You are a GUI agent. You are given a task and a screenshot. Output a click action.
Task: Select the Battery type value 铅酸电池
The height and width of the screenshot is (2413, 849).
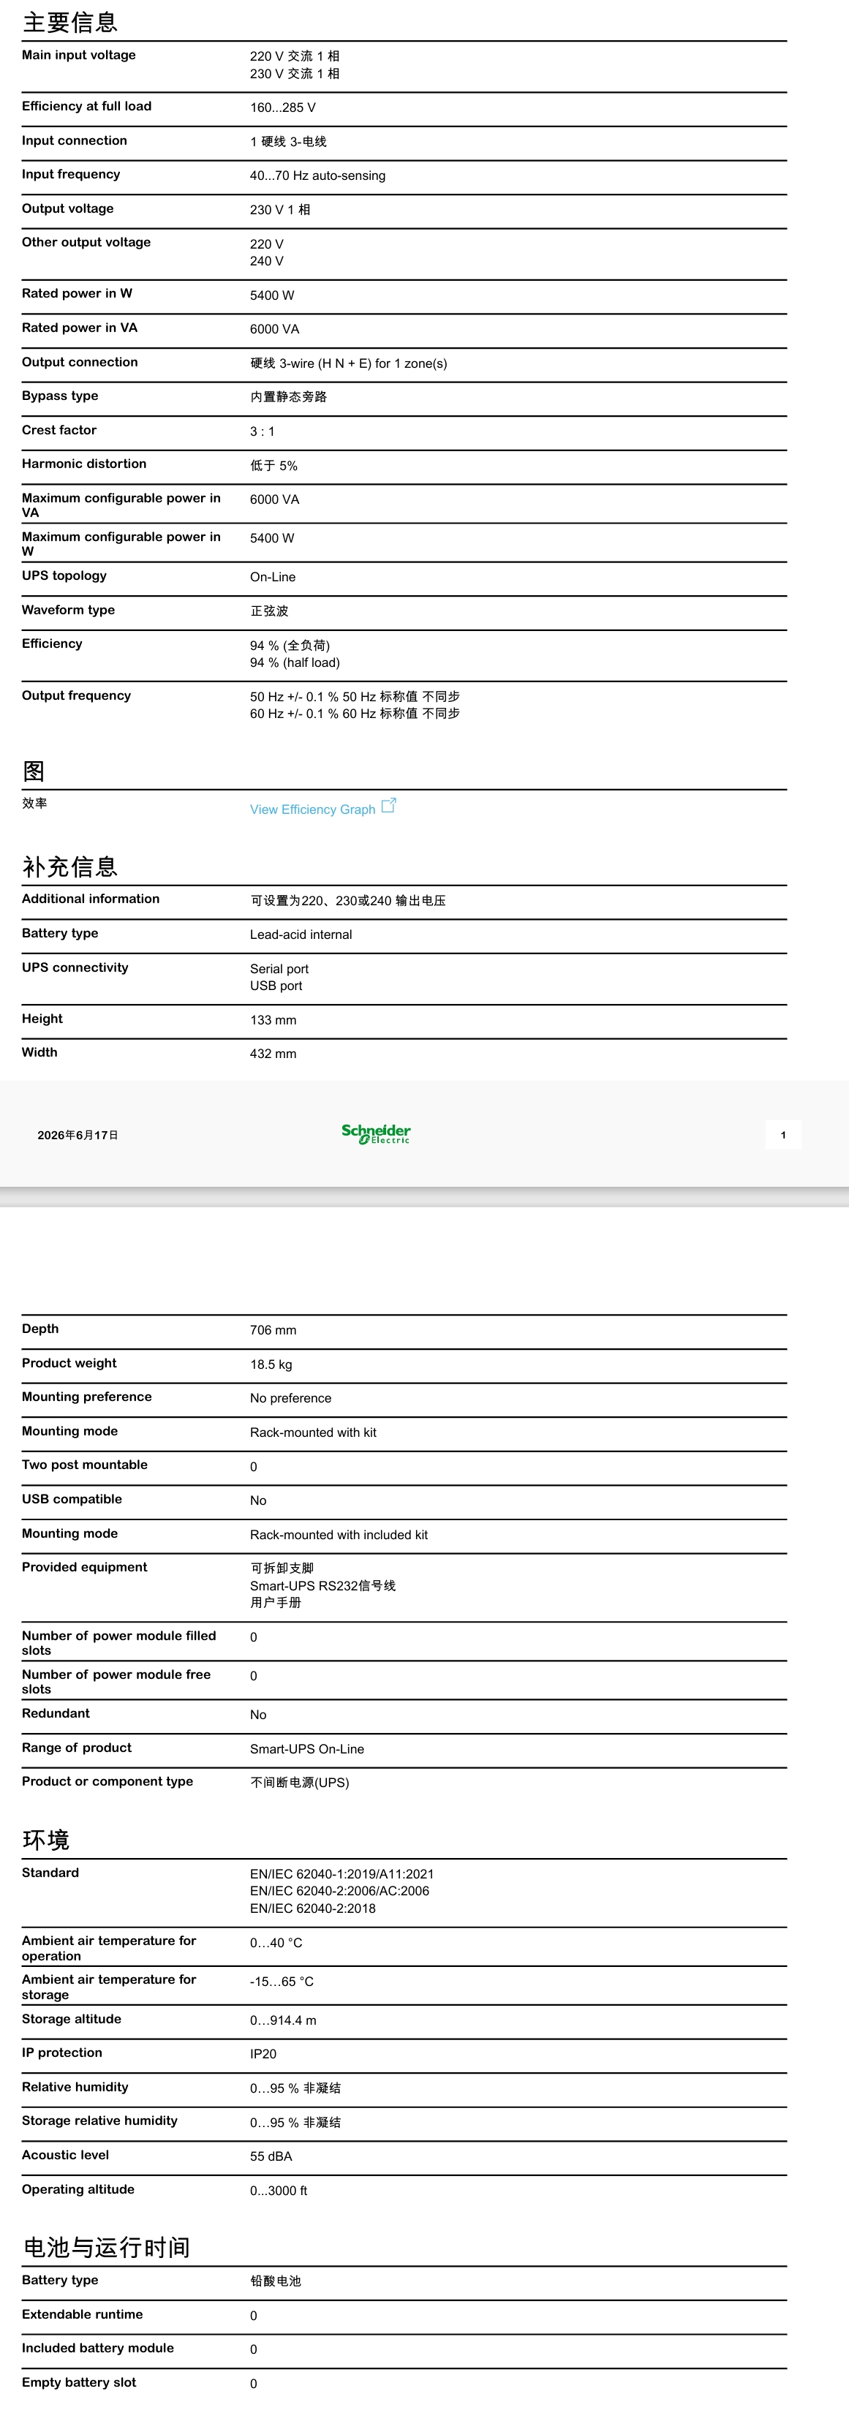coord(276,2281)
